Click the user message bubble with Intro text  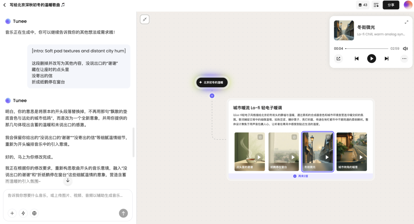point(79,66)
